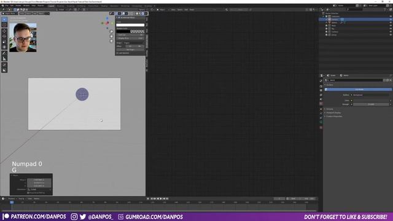Open the timeline Playback menu
Viewport: 393px width, 221px height.
(12, 199)
